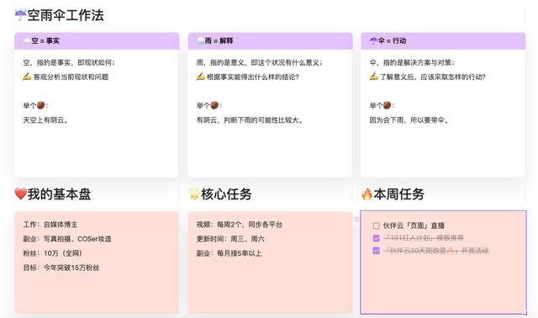Click the pencil emoji before 了解意义后
The image size is (538, 318).
coord(373,77)
